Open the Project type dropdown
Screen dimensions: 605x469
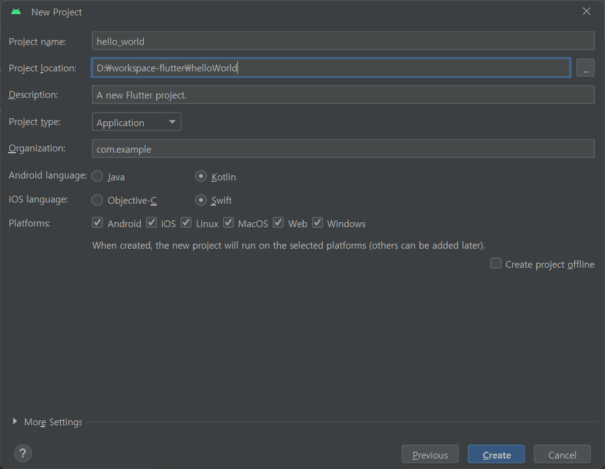(136, 122)
